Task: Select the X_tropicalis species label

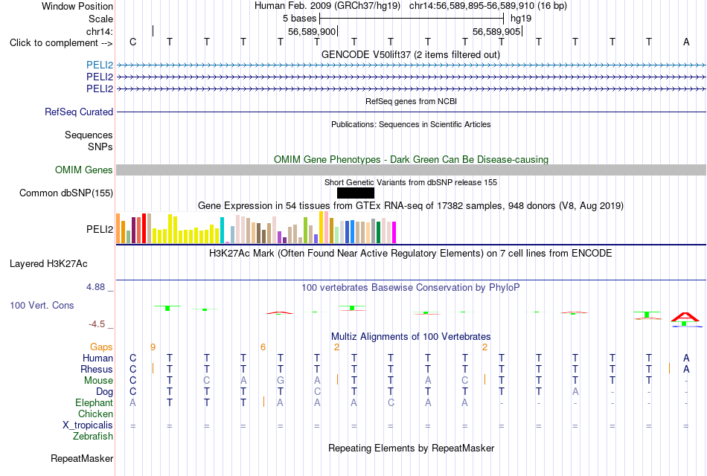Action: click(x=88, y=425)
